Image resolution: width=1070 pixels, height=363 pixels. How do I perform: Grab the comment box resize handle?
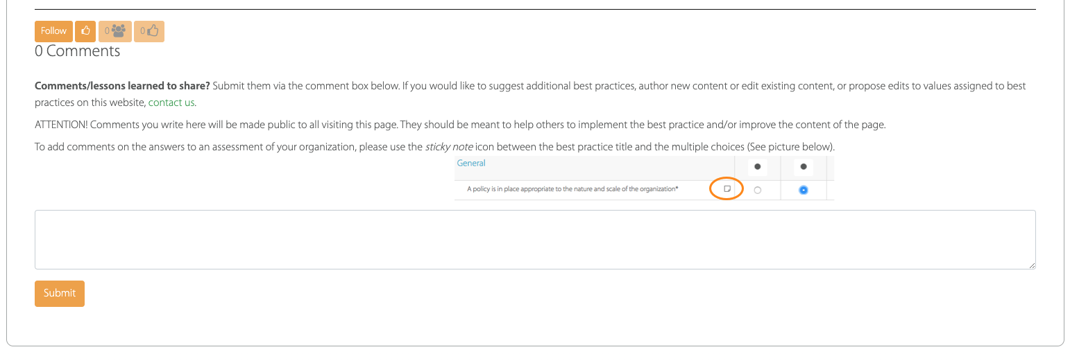pos(1031,265)
